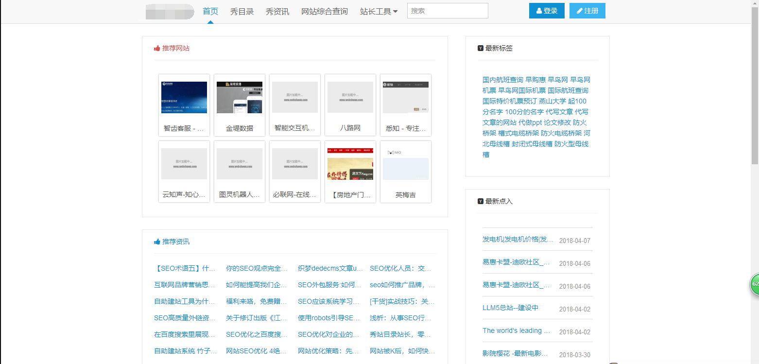Open article [干货]实战技巧：关...

pos(402,301)
